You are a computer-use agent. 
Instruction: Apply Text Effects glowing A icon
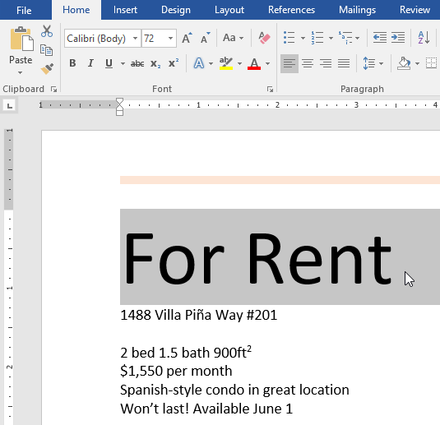click(199, 63)
